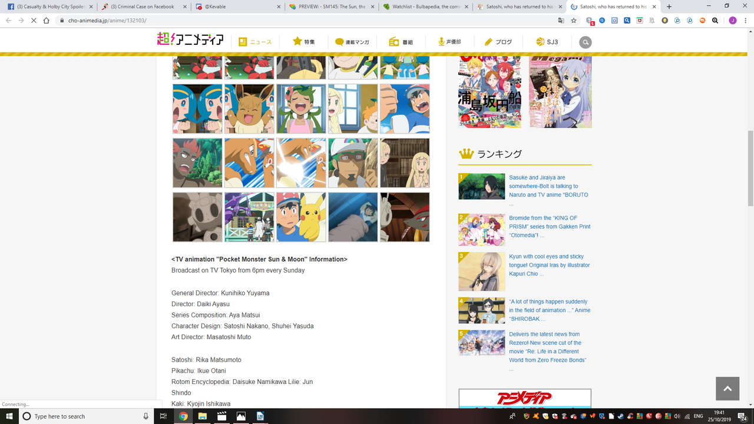Viewport: 754px width, 424px height.
Task: Go back to the previous page
Action: tap(8, 20)
